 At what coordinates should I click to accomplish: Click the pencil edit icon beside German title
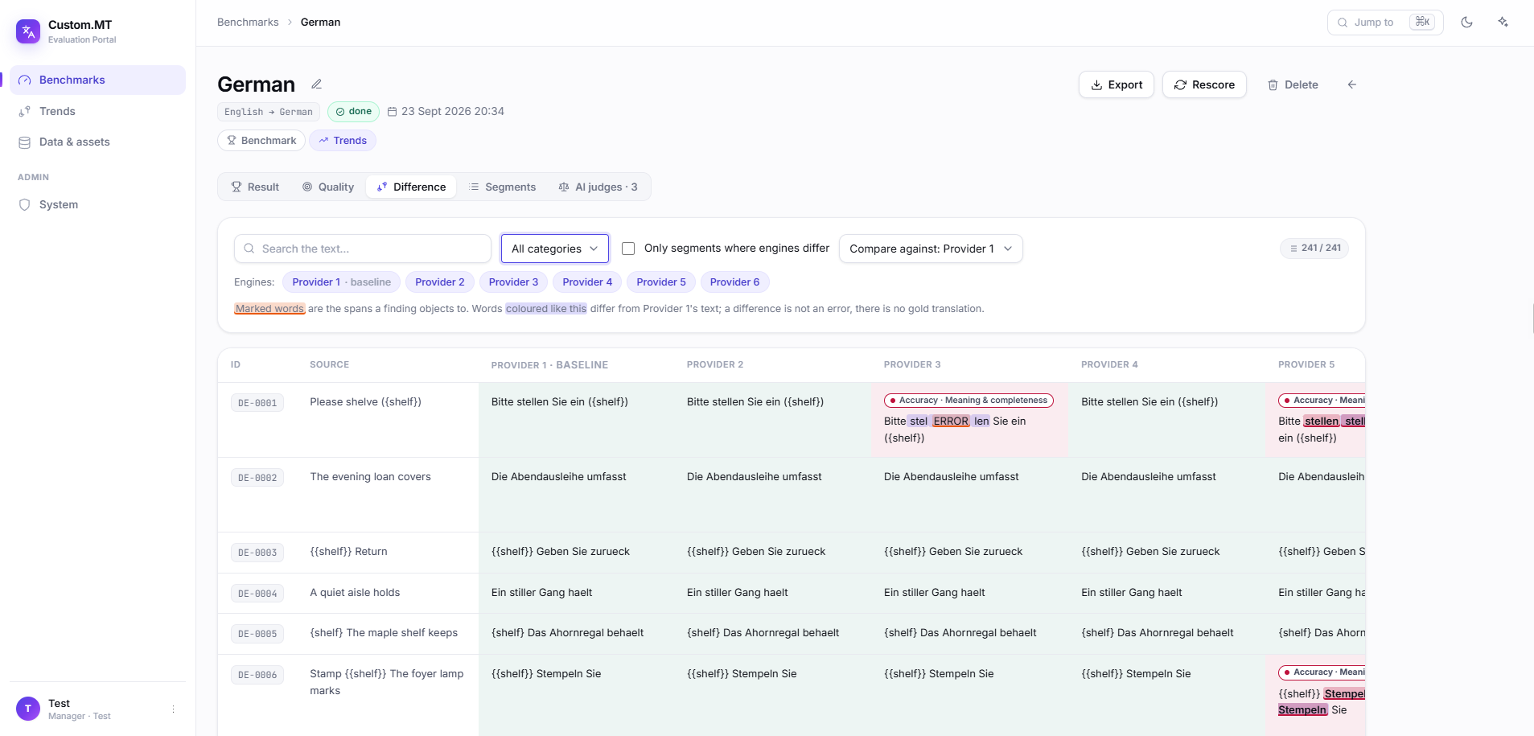[317, 84]
